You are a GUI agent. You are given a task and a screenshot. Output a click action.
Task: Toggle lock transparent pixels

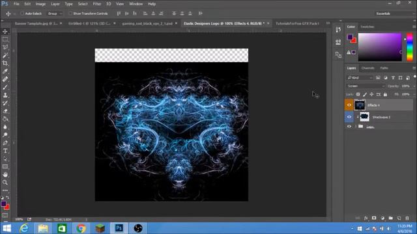click(x=358, y=94)
